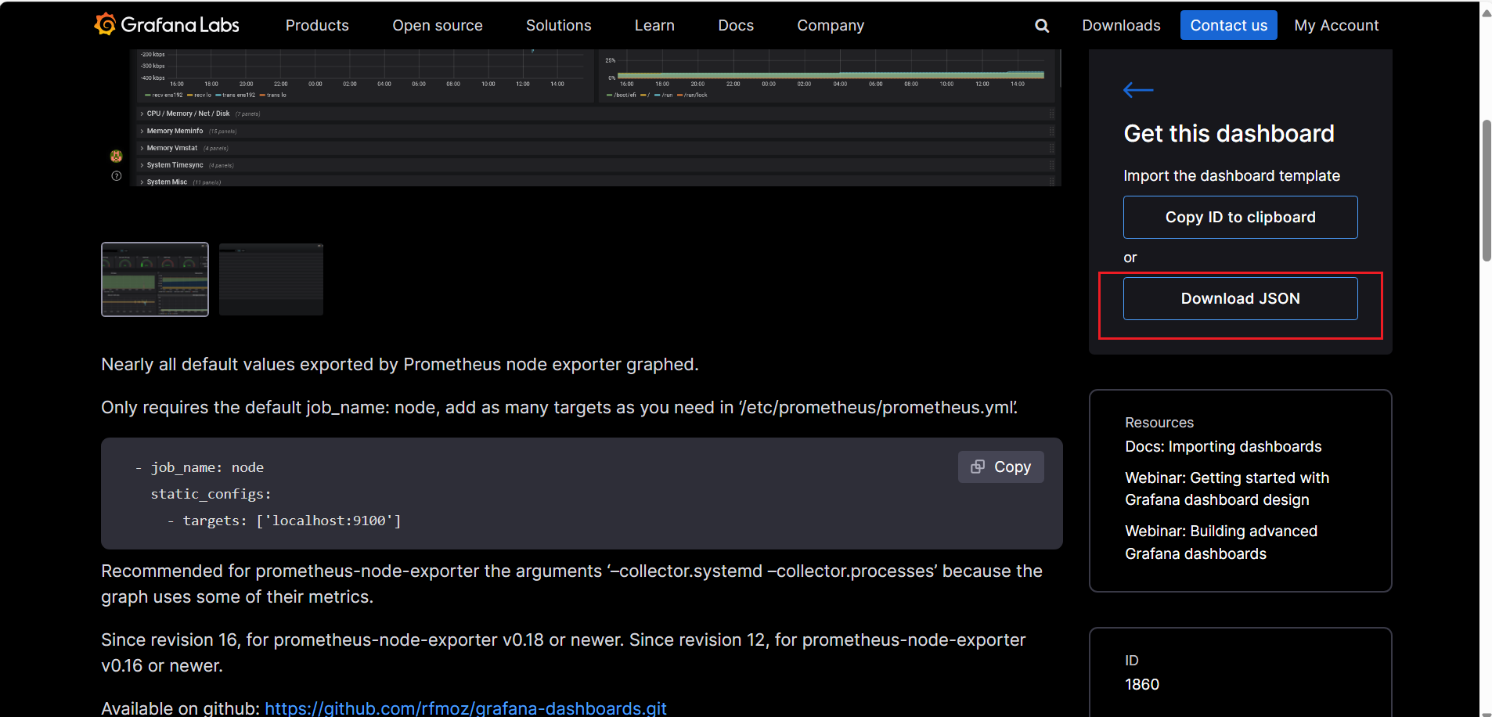1492x717 pixels.
Task: Select the first dashboard screenshot thumbnail
Action: click(155, 279)
